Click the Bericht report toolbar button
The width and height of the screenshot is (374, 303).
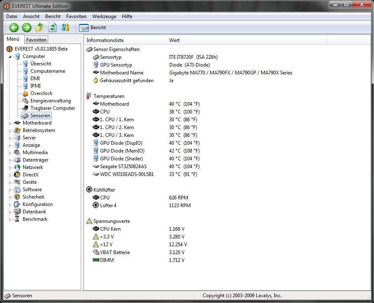coord(93,28)
